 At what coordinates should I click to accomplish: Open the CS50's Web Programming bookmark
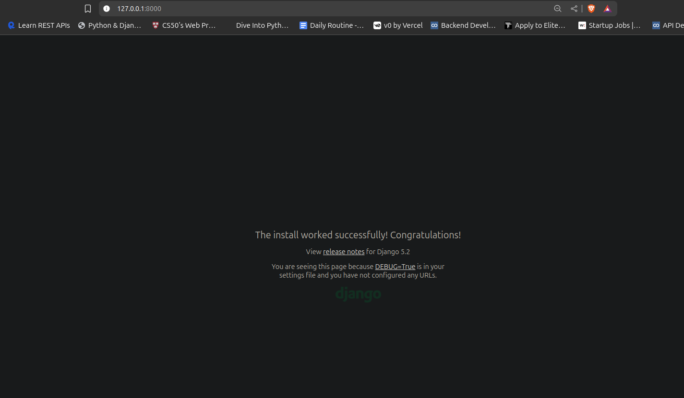pyautogui.click(x=184, y=25)
